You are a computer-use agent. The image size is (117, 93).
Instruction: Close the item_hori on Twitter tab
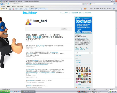[44, 9]
